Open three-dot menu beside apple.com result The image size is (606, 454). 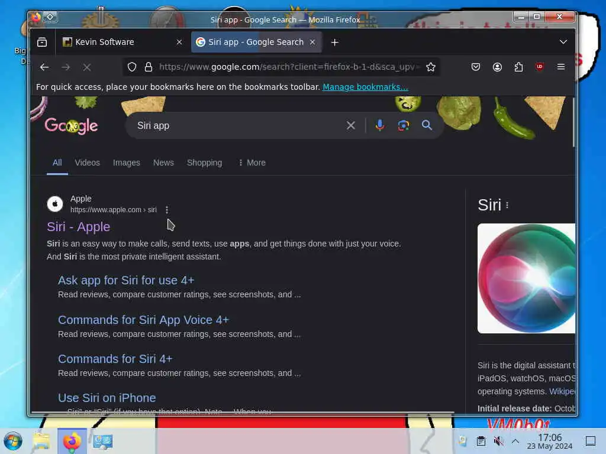tap(166, 210)
